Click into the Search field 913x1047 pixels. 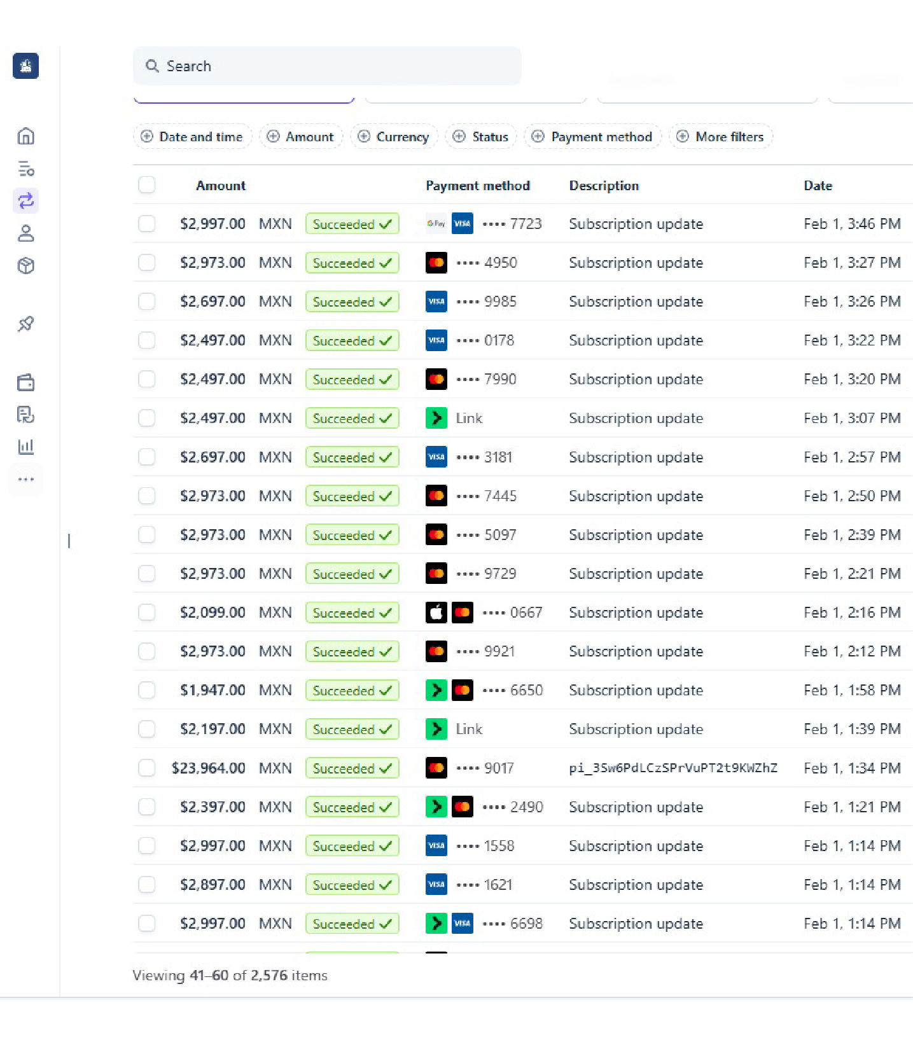(x=327, y=66)
